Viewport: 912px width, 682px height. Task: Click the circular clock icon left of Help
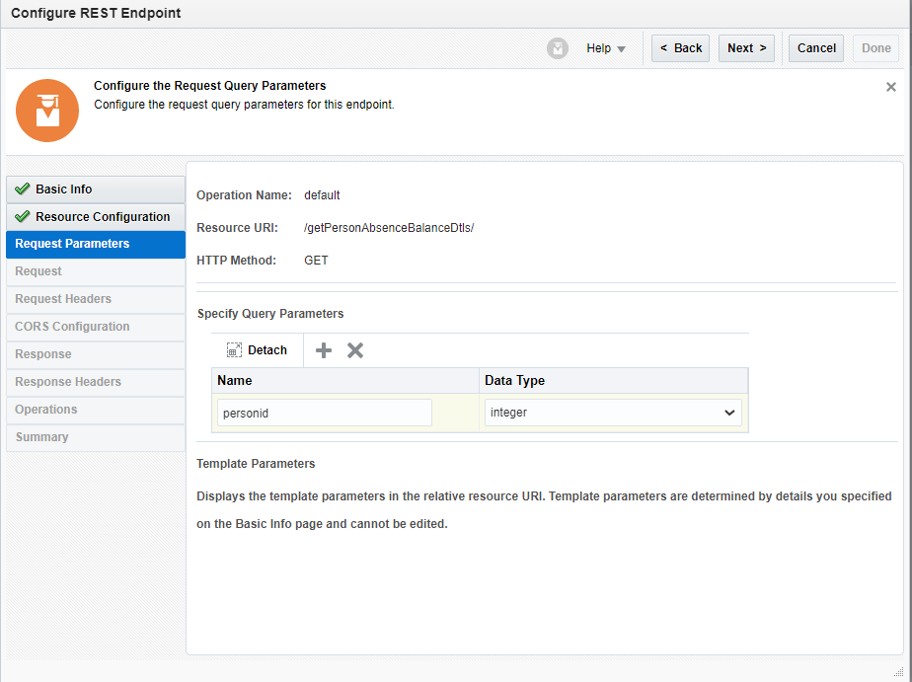[x=558, y=47]
